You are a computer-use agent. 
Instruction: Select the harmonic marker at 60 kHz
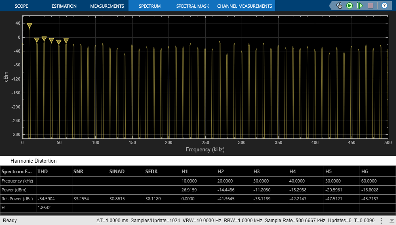pyautogui.click(x=66, y=40)
